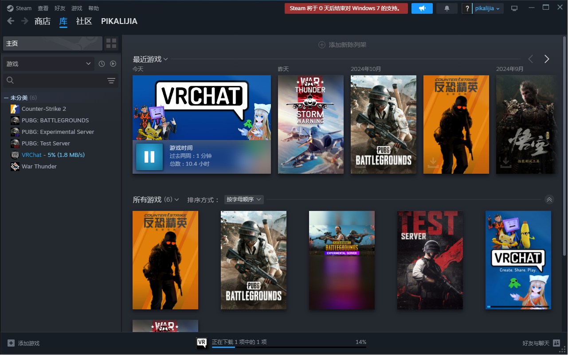Click the notifications bell icon
Screen dimensions: 568x355
point(447,8)
